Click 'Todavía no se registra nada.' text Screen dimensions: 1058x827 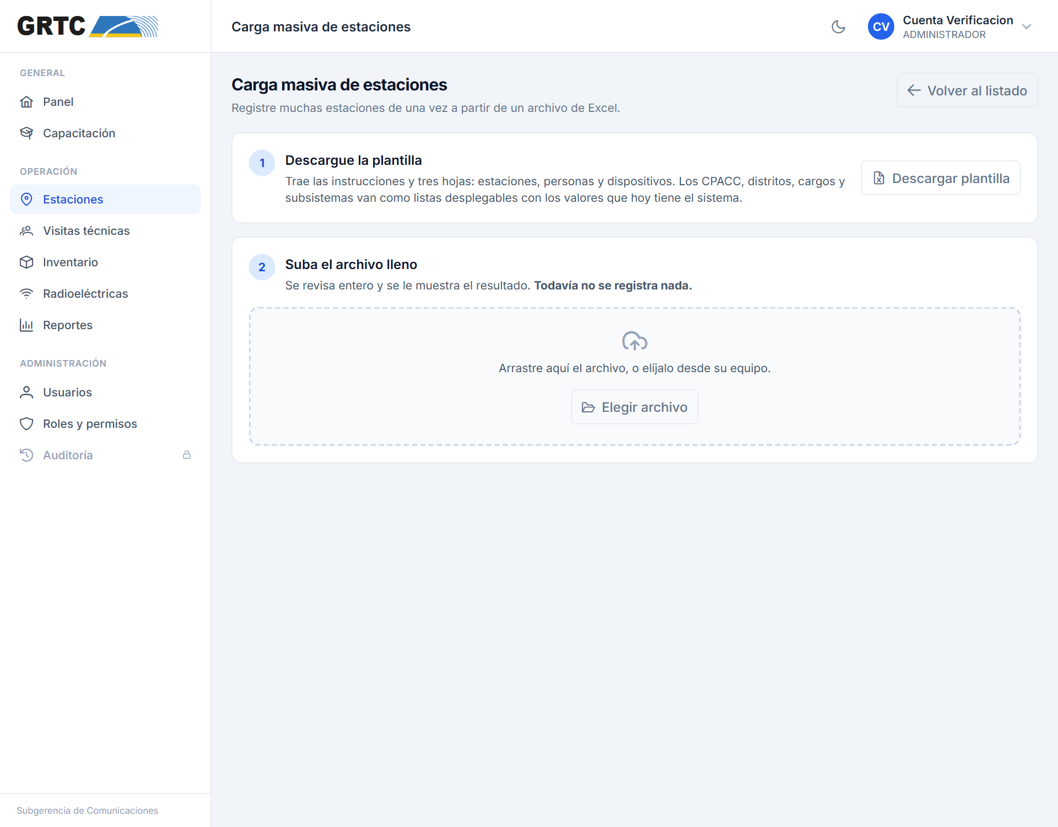pos(613,286)
